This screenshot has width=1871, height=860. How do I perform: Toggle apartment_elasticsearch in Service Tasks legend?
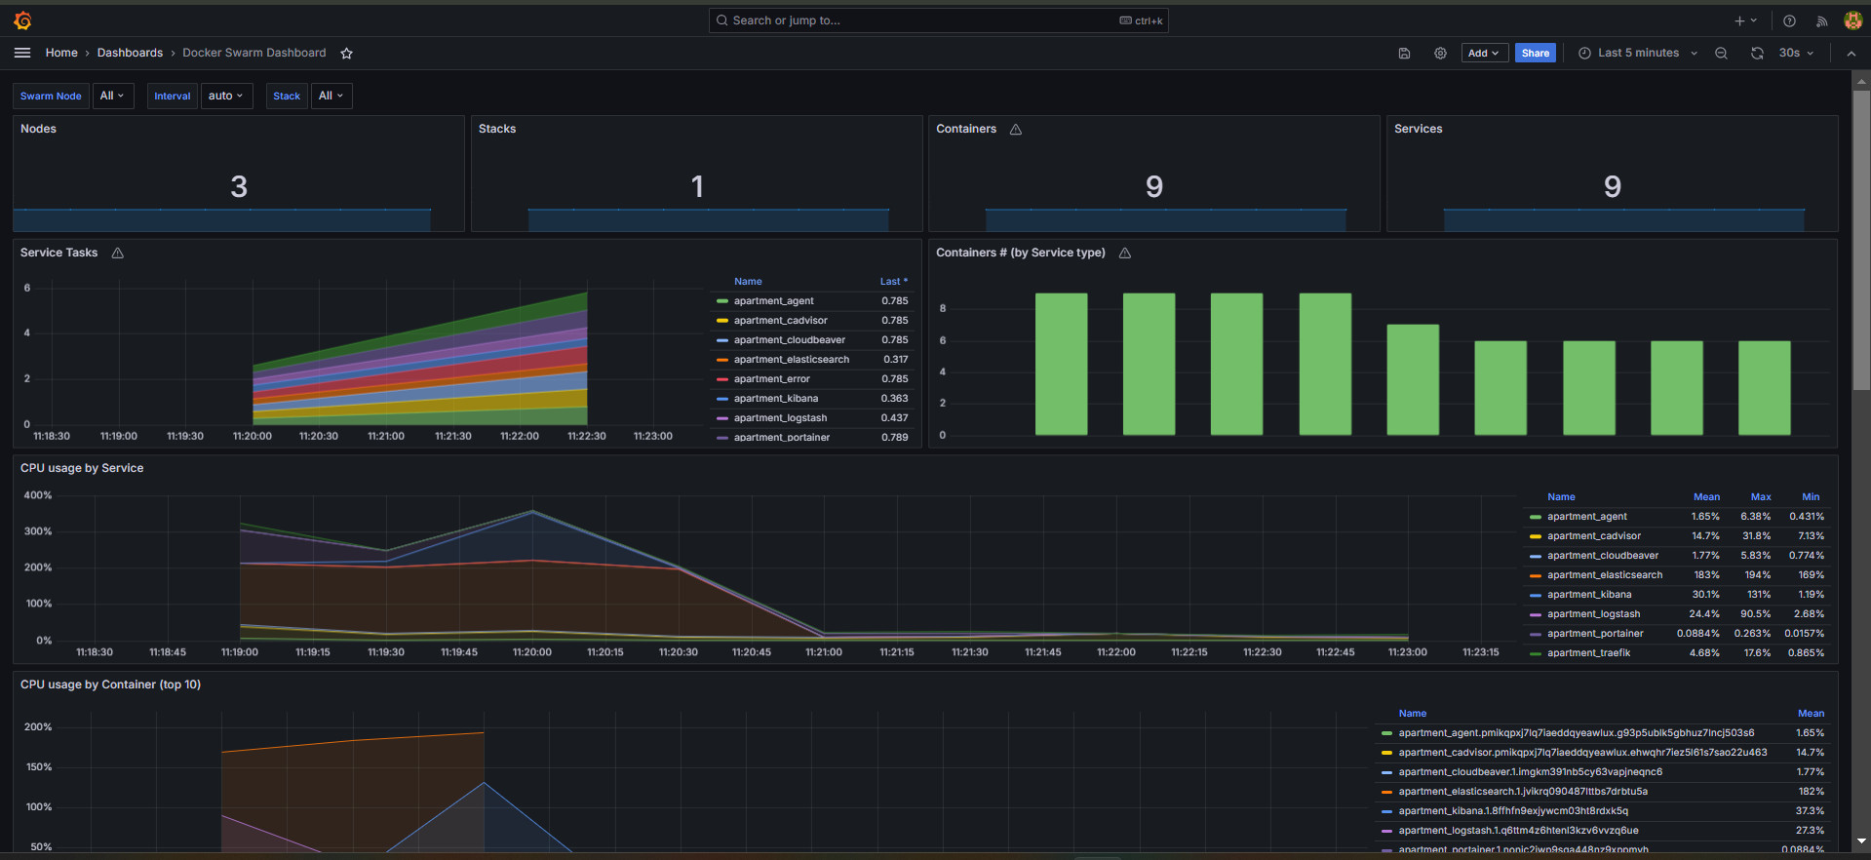pyautogui.click(x=792, y=360)
